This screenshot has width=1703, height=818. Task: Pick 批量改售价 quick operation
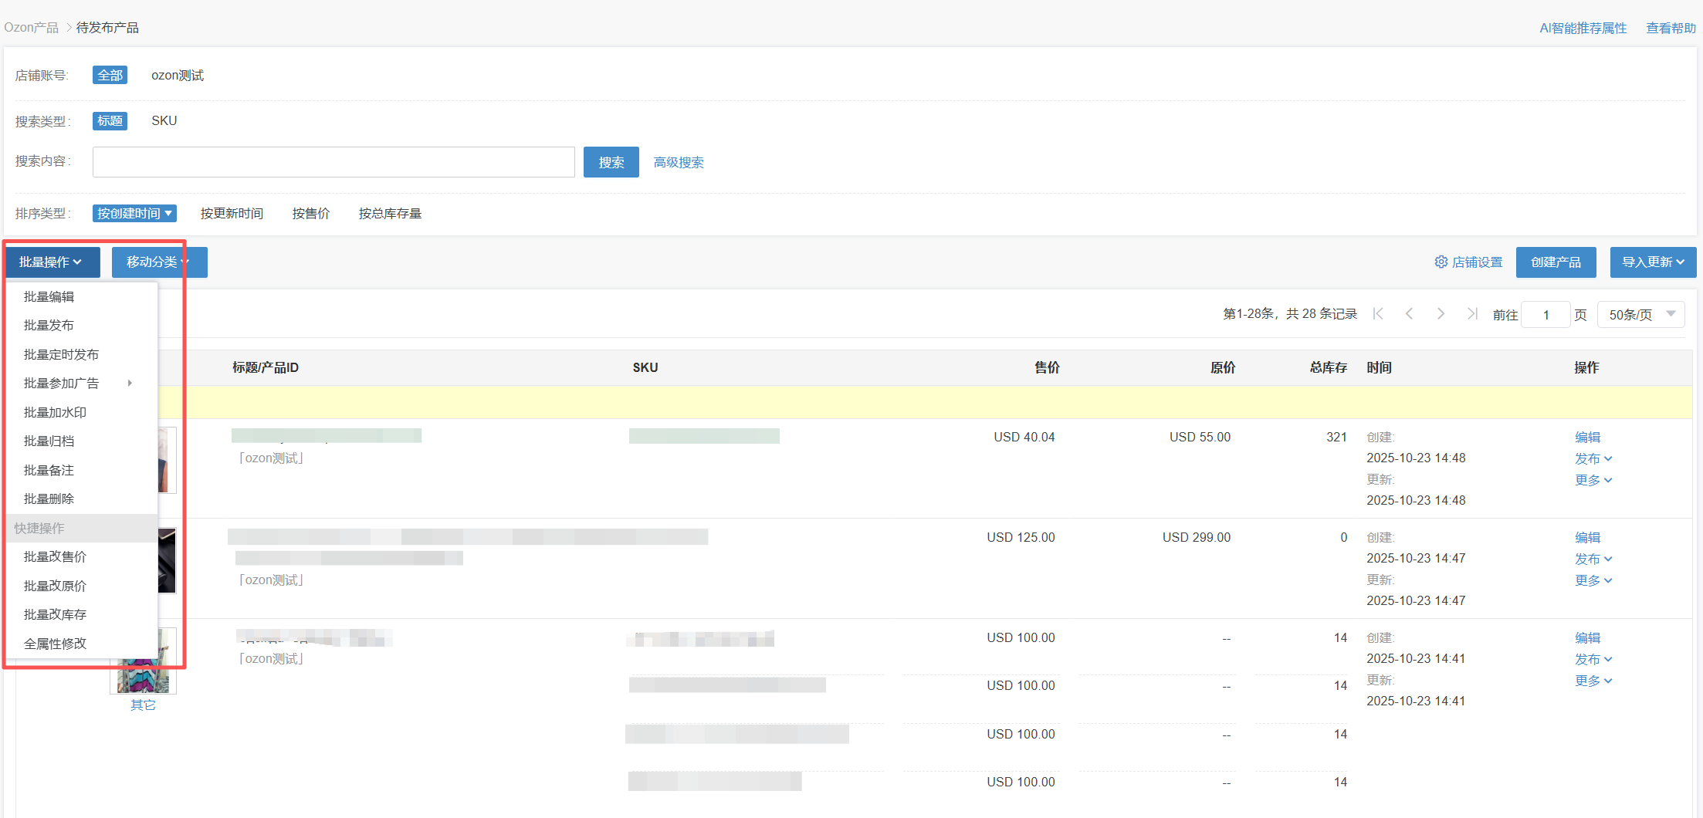[55, 557]
